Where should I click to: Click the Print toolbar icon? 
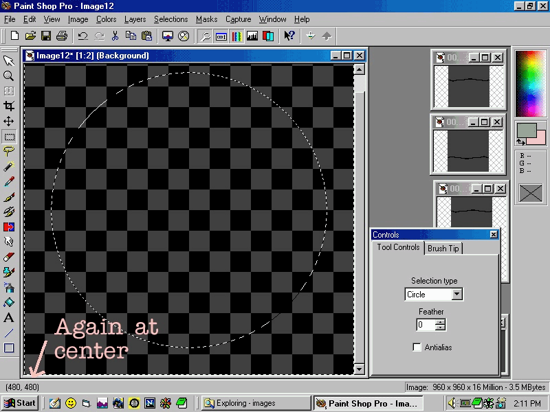(61, 36)
